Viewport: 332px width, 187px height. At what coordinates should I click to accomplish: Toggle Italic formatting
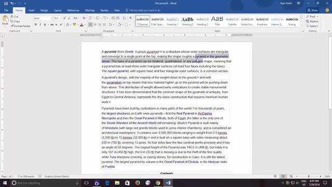click(x=40, y=24)
